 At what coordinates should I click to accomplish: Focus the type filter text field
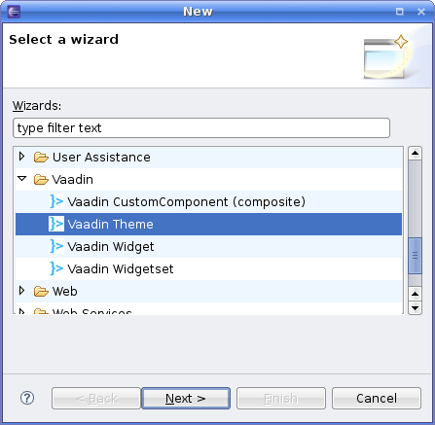201,128
